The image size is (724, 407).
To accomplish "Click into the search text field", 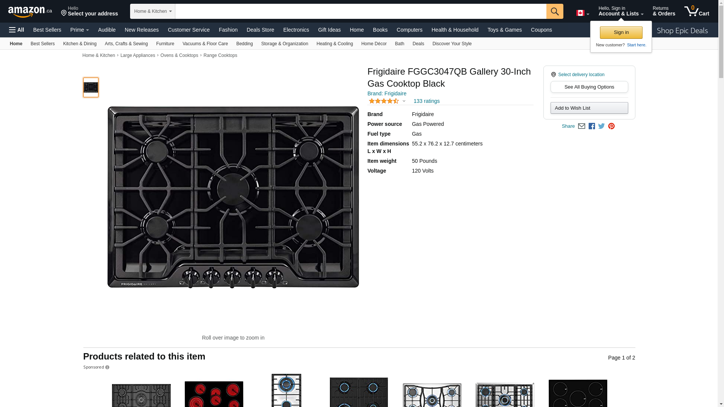I will [360, 11].
